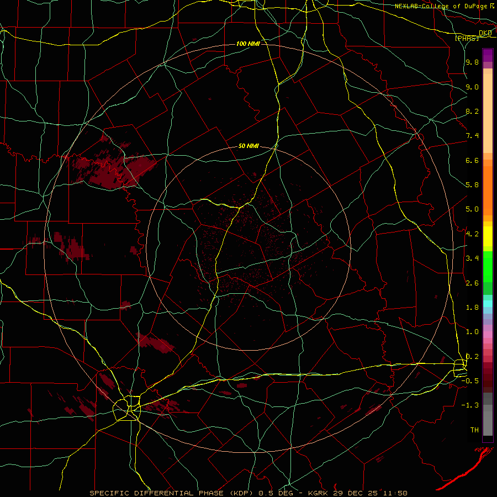
Task: Click the 5.8 value on the scale
Action: [472, 185]
